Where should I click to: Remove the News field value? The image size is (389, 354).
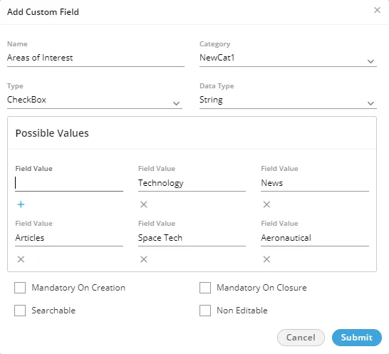coord(266,204)
